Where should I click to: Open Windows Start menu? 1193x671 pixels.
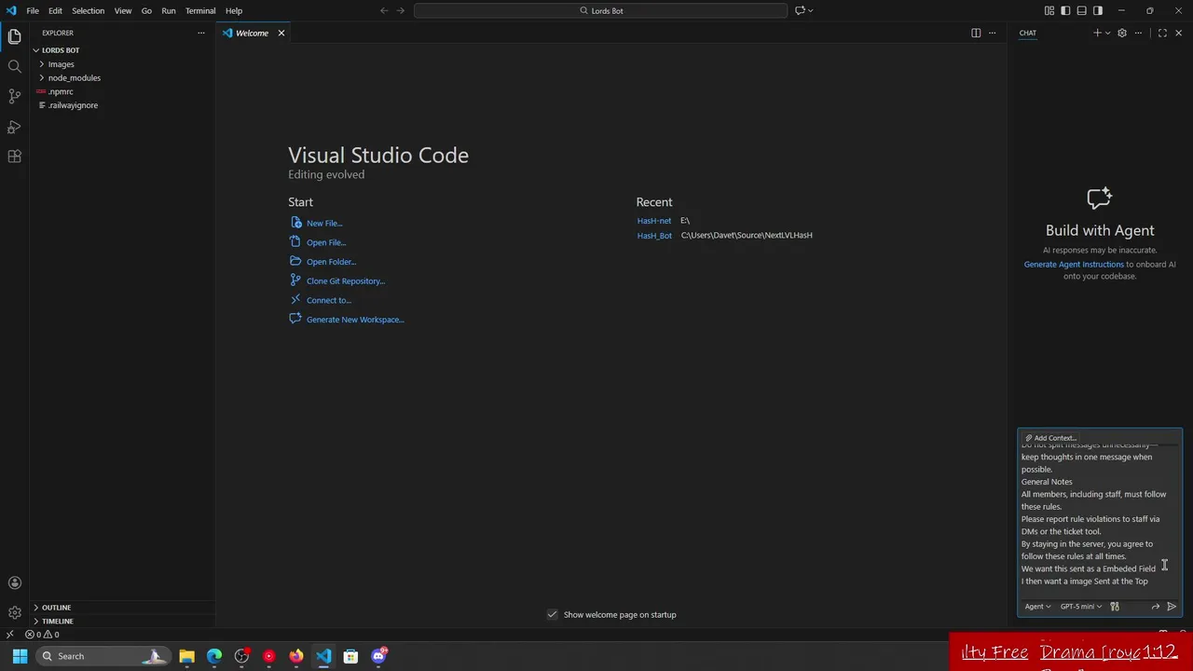(x=20, y=656)
